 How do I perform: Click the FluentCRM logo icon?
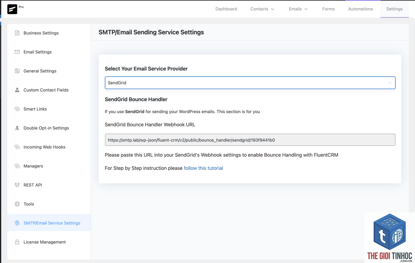point(12,9)
